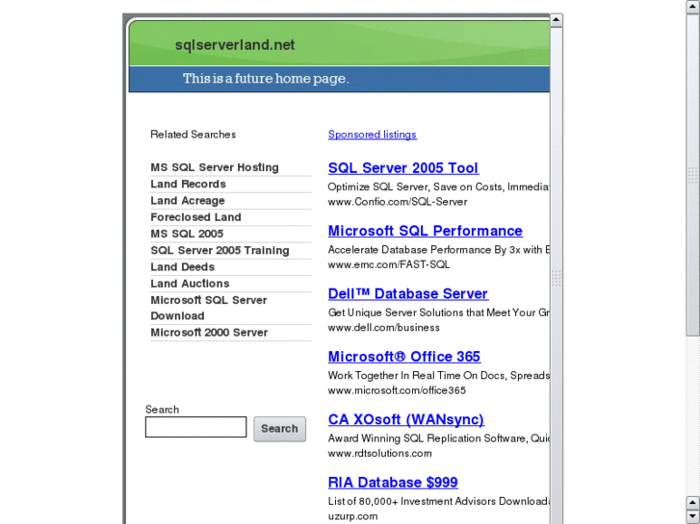Choose the Land Auctions related search
Screen dimensions: 700x524
pos(190,284)
